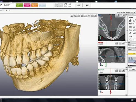
Task: Click the yellow opacity slider handle
Action: 134,54
